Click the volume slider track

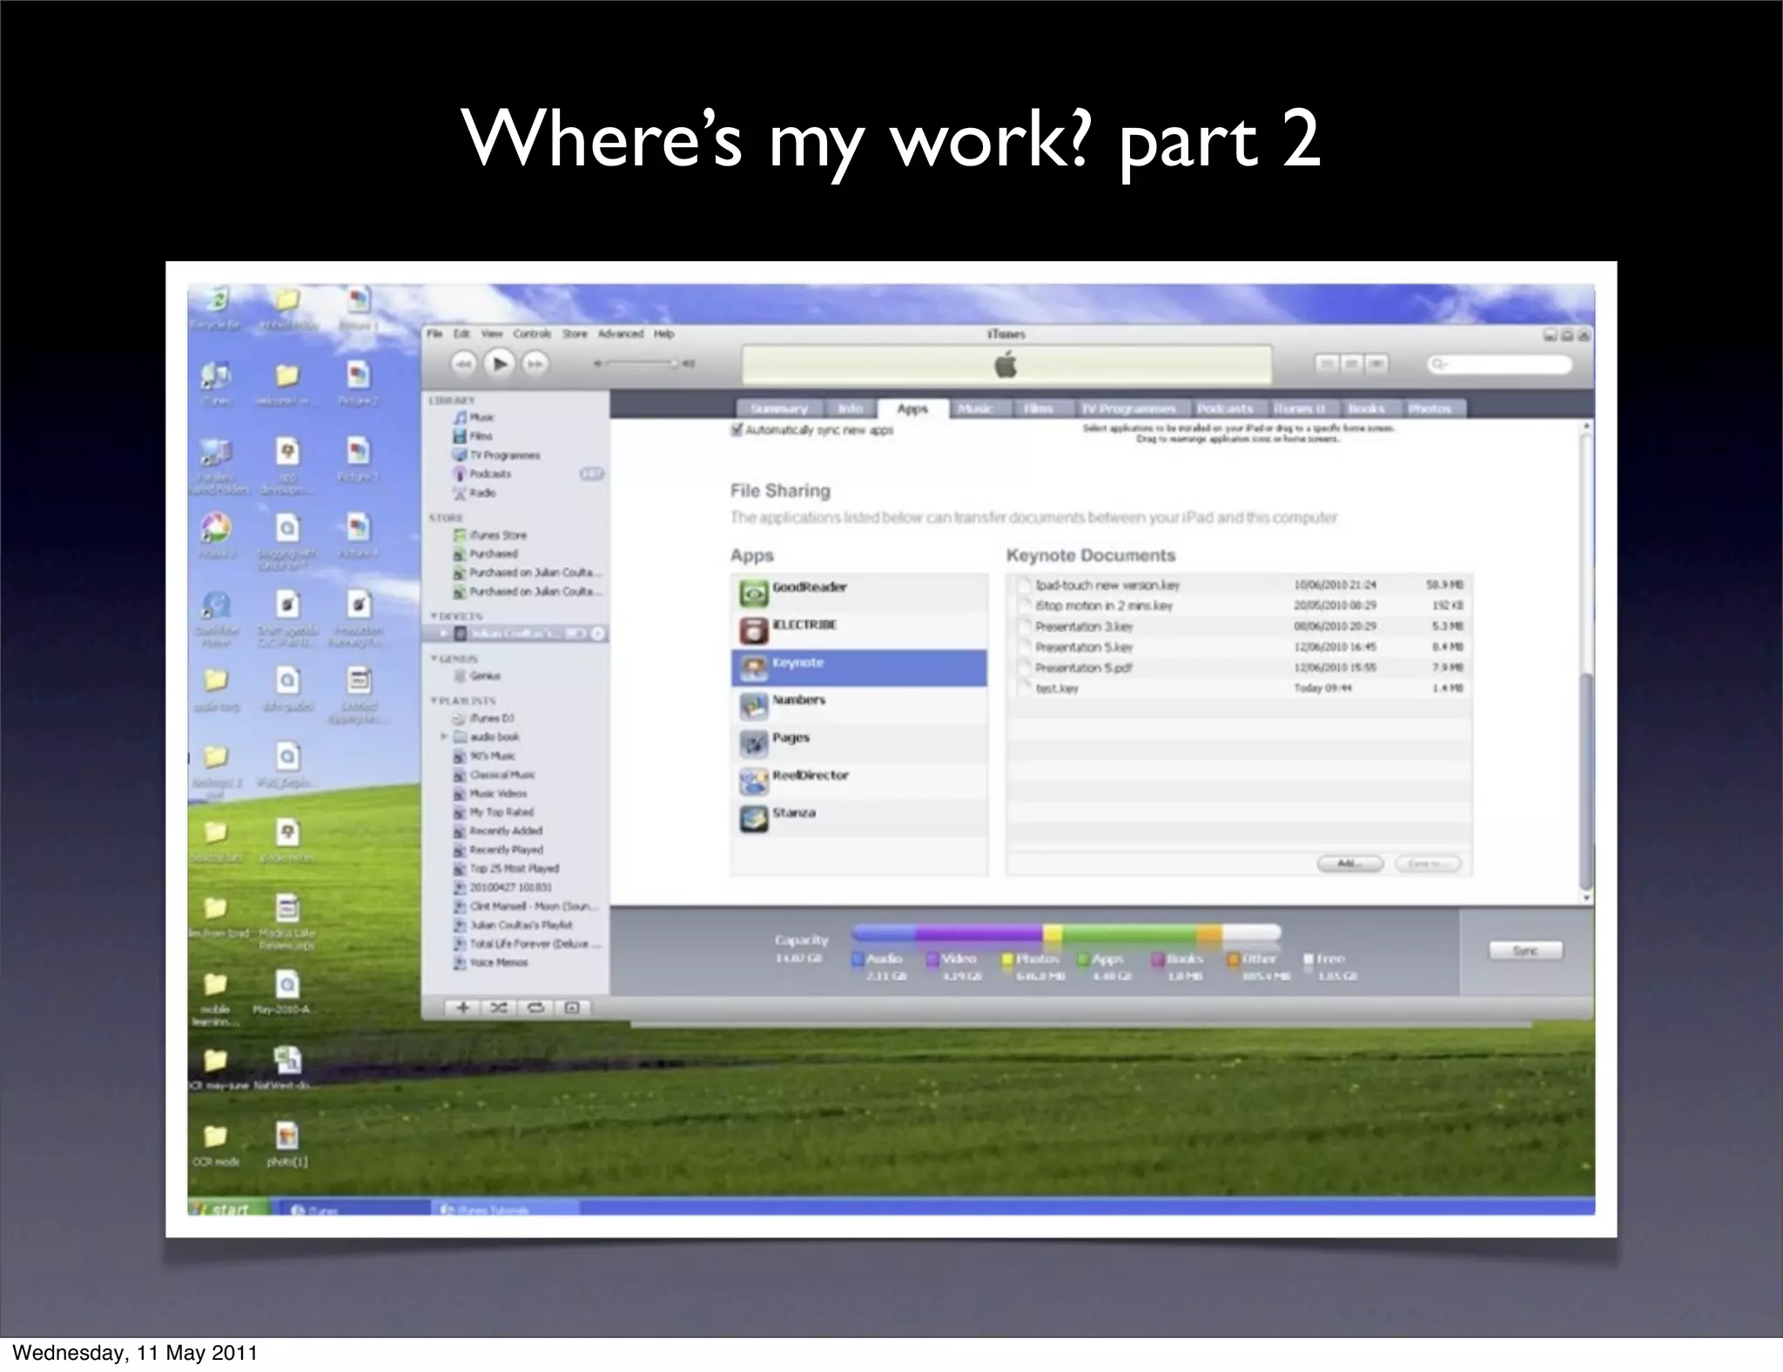[640, 364]
